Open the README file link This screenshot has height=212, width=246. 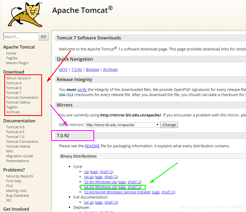coord(92,146)
